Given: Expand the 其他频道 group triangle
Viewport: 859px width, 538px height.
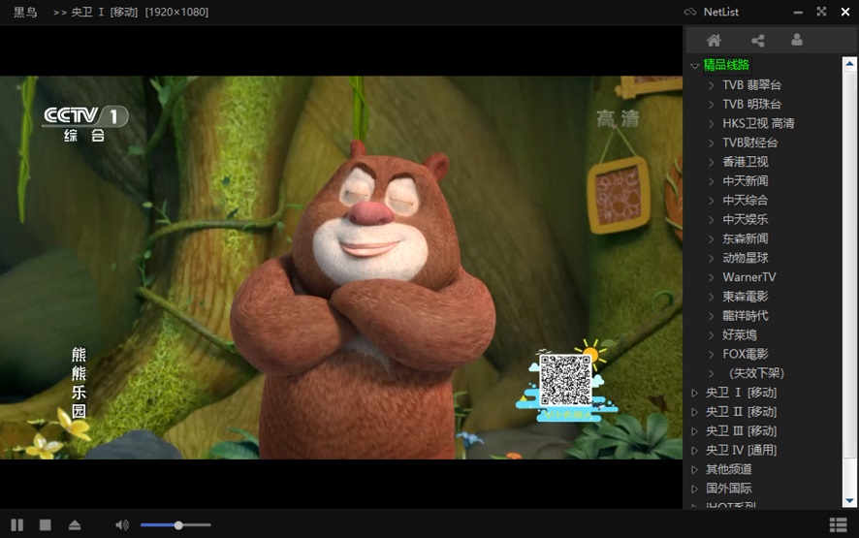Looking at the screenshot, I should pos(694,469).
